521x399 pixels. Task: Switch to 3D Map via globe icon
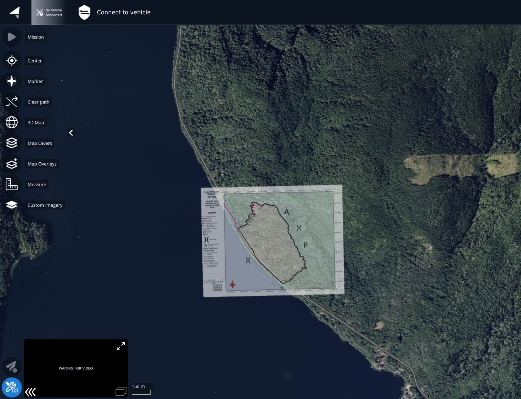coord(12,123)
